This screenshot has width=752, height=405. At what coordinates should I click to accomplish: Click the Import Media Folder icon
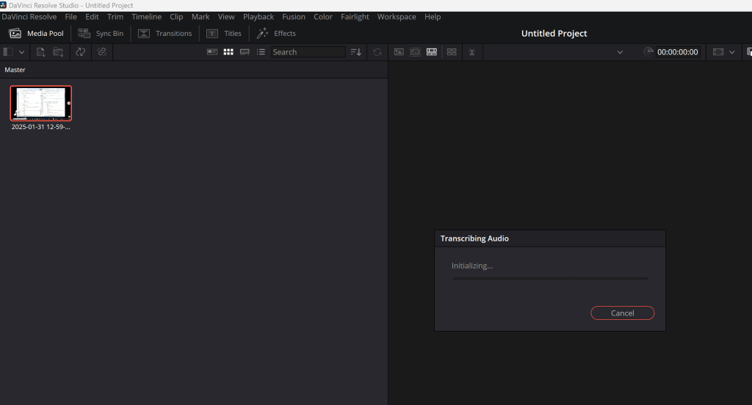(x=58, y=52)
